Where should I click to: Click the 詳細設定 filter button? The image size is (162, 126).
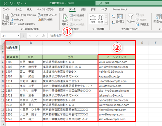(x=142, y=25)
